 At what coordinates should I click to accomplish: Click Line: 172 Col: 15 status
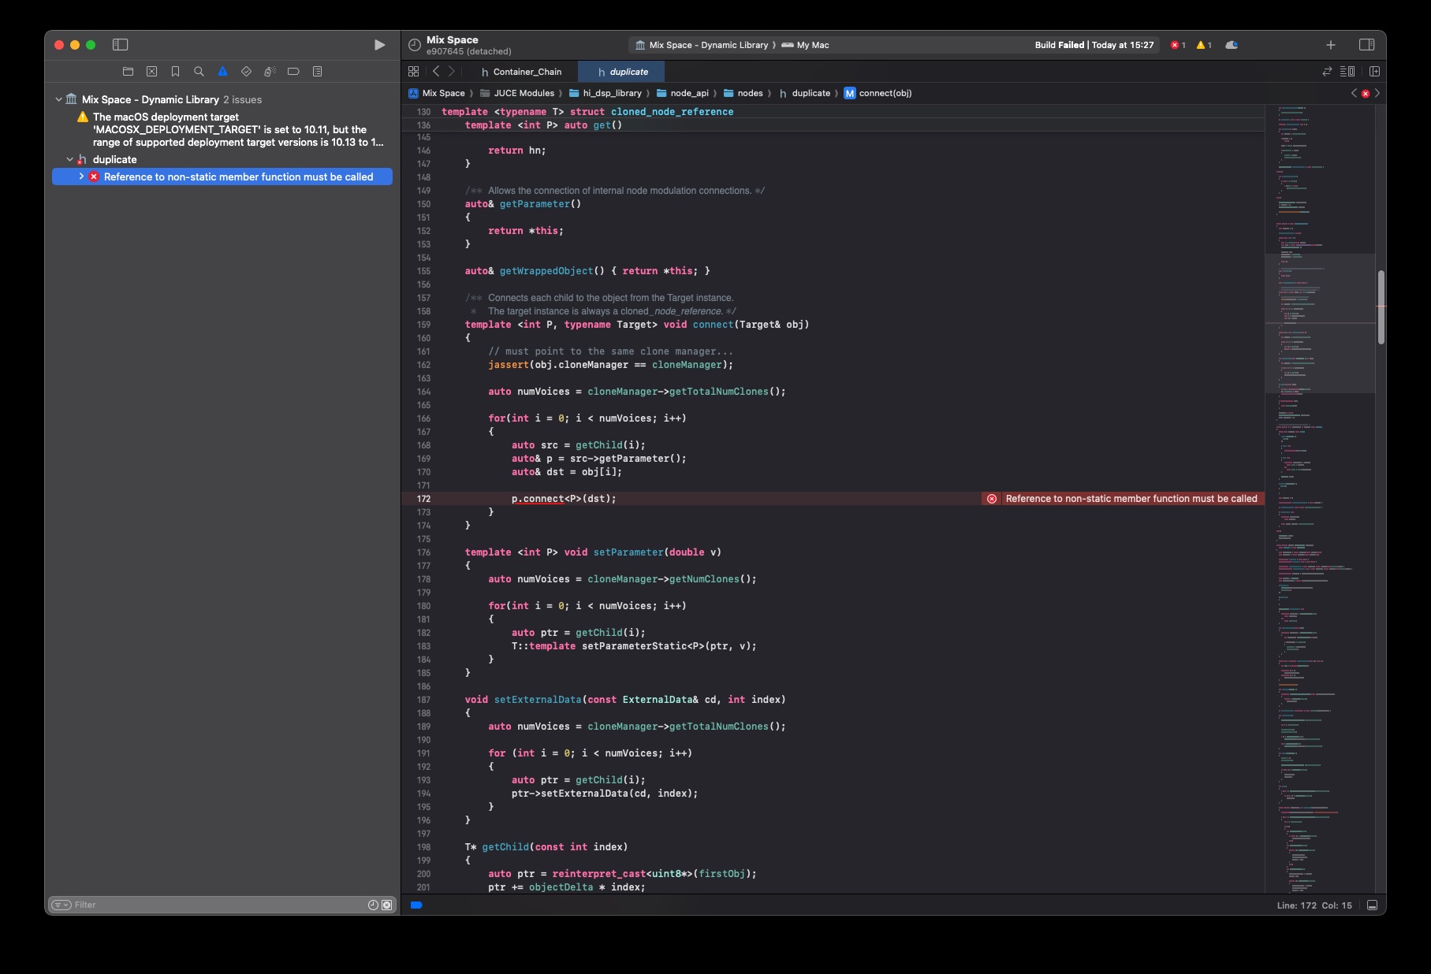click(x=1314, y=905)
